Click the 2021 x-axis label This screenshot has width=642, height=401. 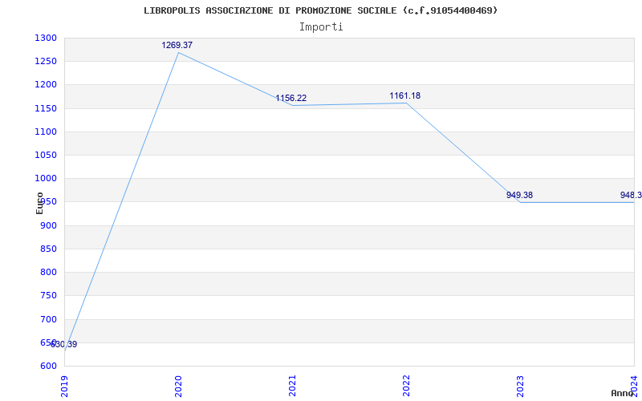292,387
